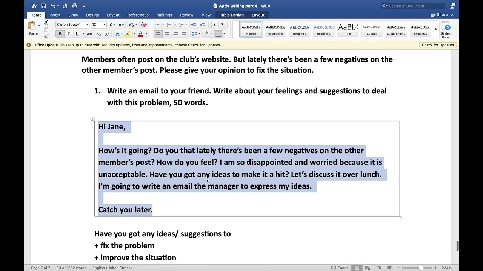The image size is (483, 271).
Task: Sort text A to Z
Action: click(x=213, y=24)
